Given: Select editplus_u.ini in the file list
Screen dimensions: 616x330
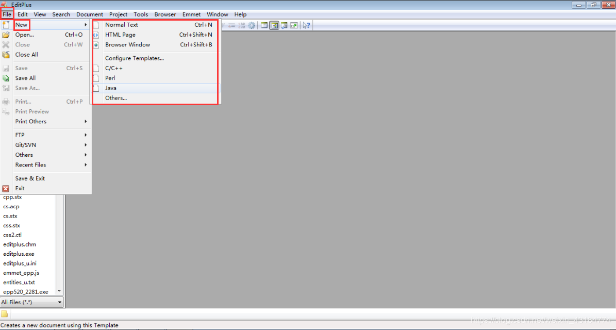Looking at the screenshot, I should point(20,263).
